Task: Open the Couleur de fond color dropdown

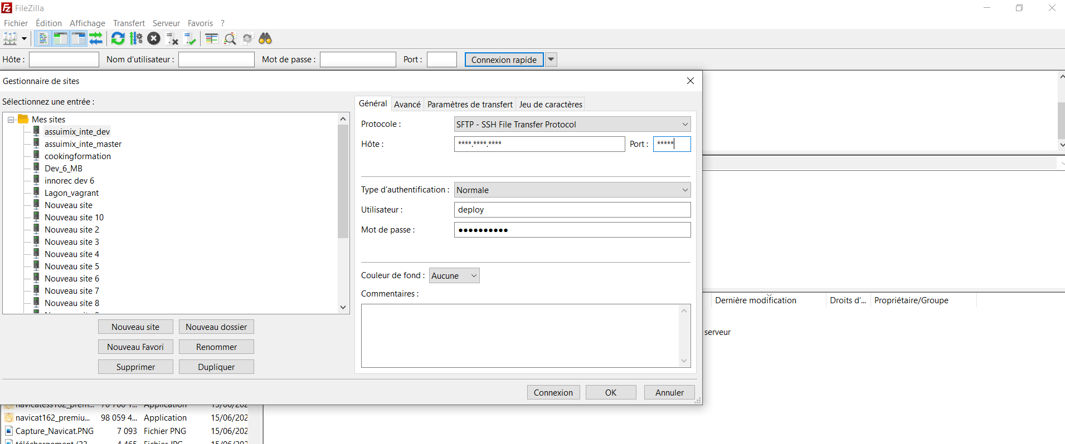Action: [x=454, y=275]
